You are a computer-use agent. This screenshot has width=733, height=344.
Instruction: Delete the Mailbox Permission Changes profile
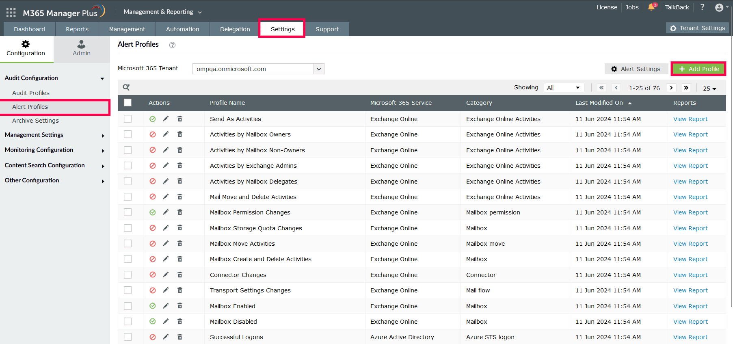click(179, 212)
